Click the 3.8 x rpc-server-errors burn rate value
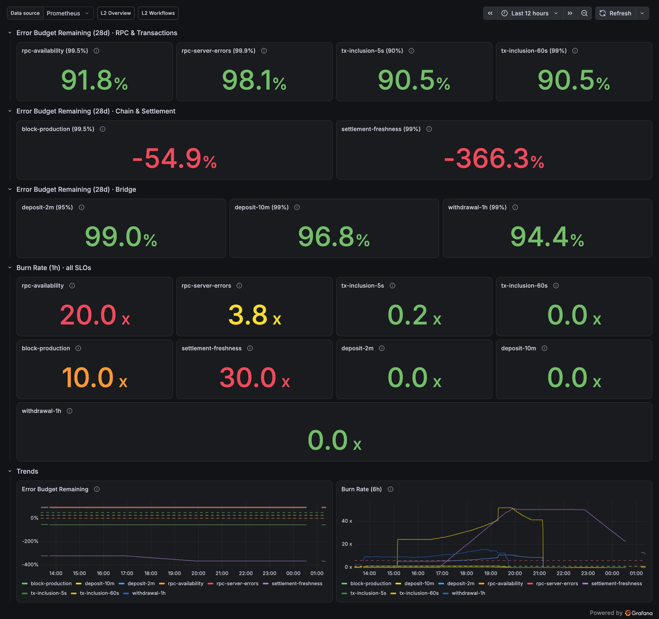This screenshot has height=619, width=659. coord(255,315)
